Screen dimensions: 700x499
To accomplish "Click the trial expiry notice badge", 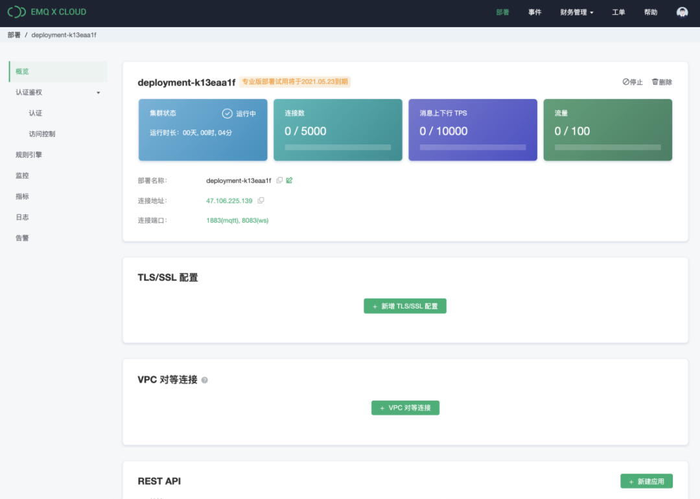I will 295,82.
